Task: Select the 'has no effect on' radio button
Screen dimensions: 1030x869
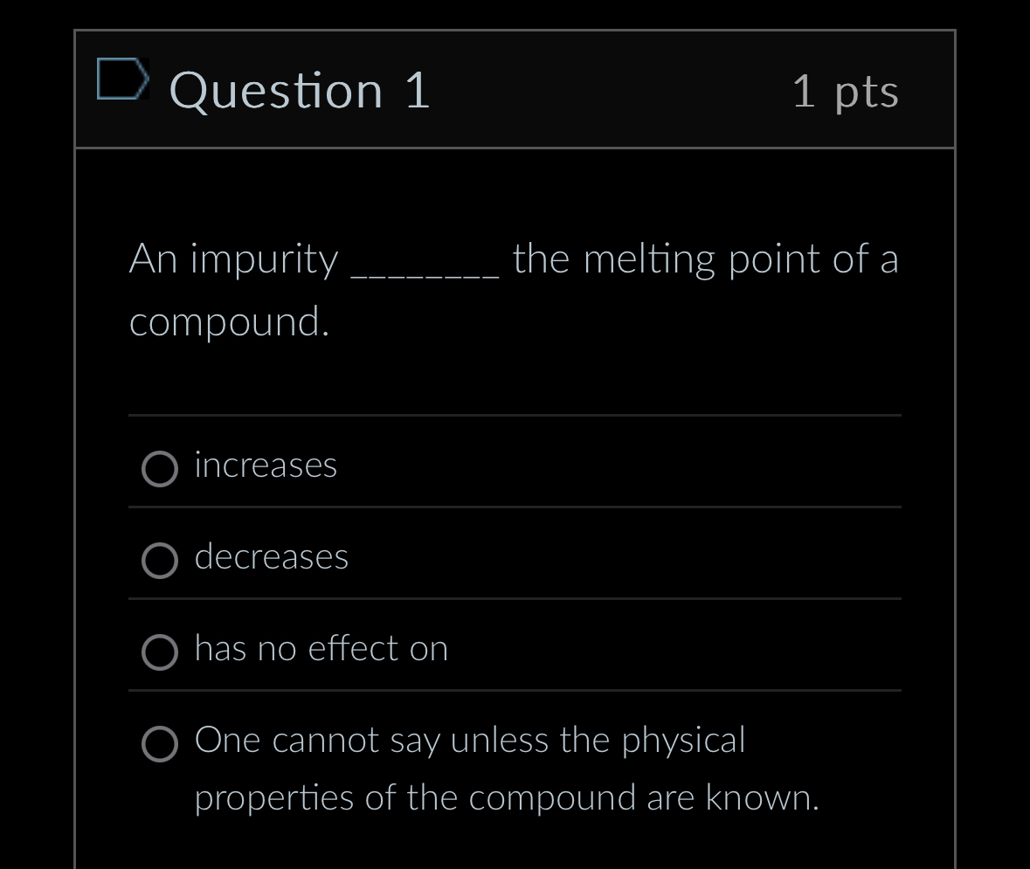Action: [x=161, y=652]
